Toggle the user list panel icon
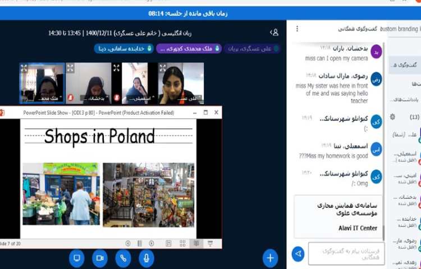 click(274, 33)
